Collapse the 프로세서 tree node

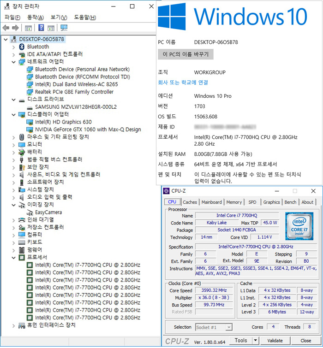tap(13, 258)
